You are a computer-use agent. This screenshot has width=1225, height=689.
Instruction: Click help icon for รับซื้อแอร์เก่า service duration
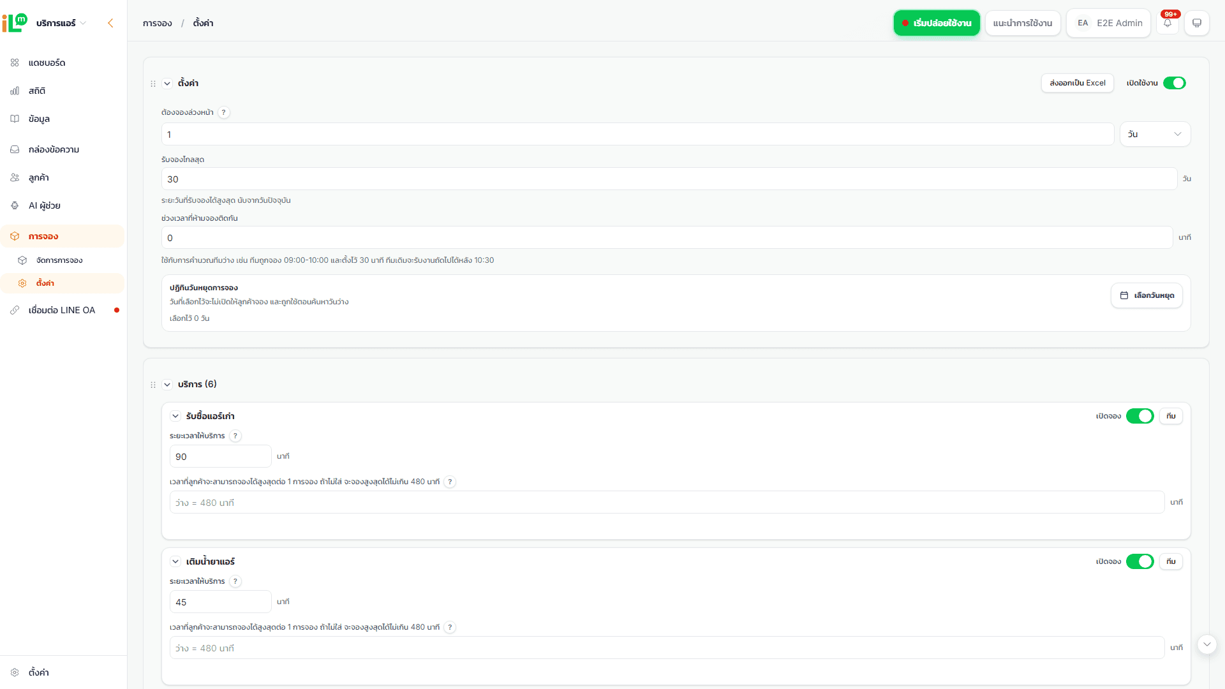tap(235, 436)
